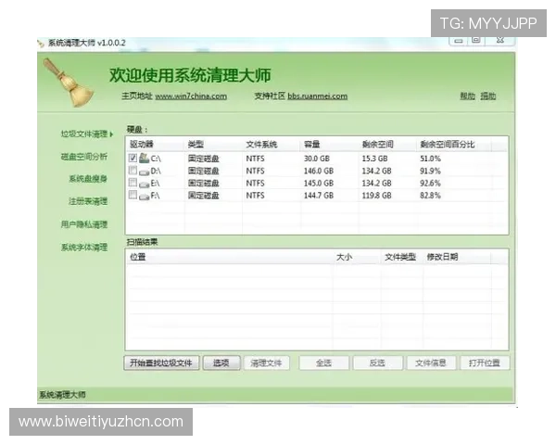Select 用户隐私清理 in the sidebar
Image resolution: width=556 pixels, height=445 pixels.
[84, 224]
